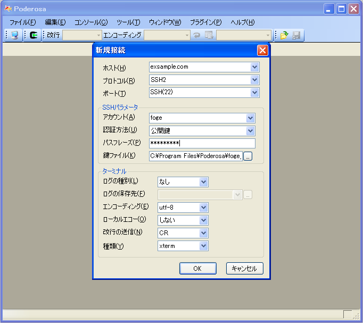Open the ツール(T) menu
363x323 pixels.
click(x=128, y=22)
